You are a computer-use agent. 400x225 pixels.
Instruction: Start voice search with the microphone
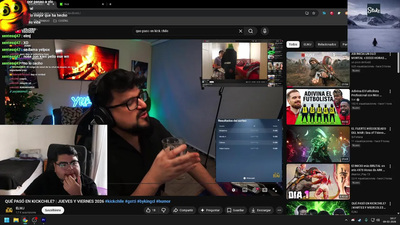[x=265, y=31]
